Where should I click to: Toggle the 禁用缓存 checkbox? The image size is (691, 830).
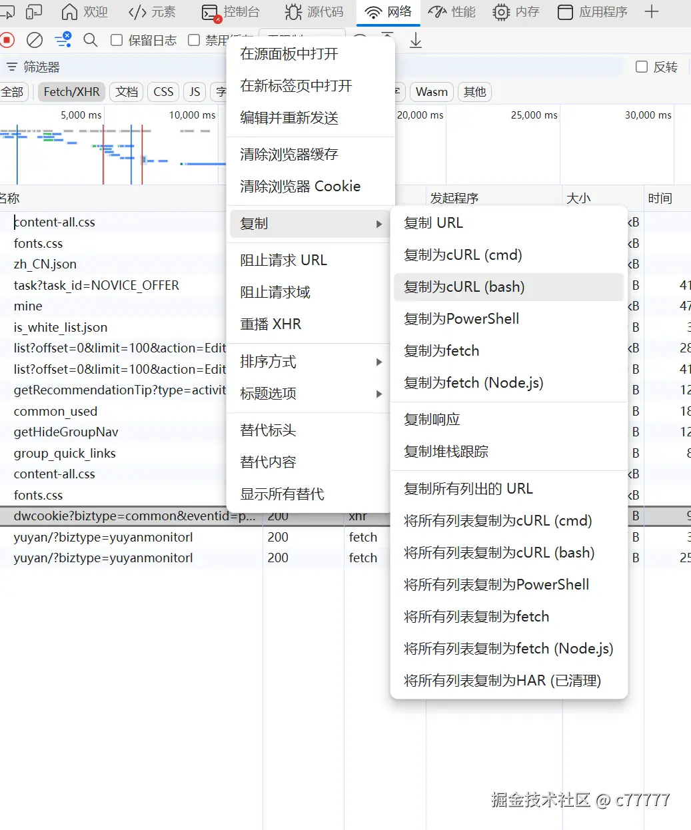coord(194,40)
